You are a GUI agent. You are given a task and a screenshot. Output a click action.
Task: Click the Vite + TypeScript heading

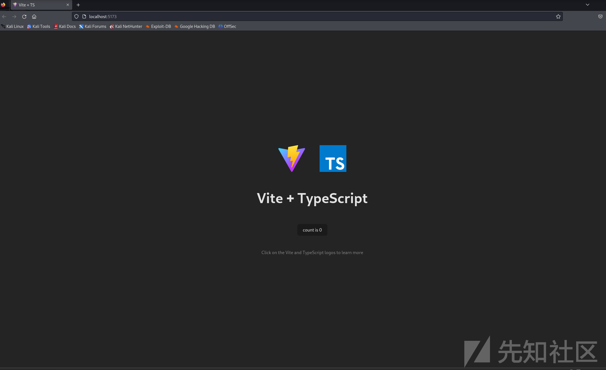click(312, 198)
